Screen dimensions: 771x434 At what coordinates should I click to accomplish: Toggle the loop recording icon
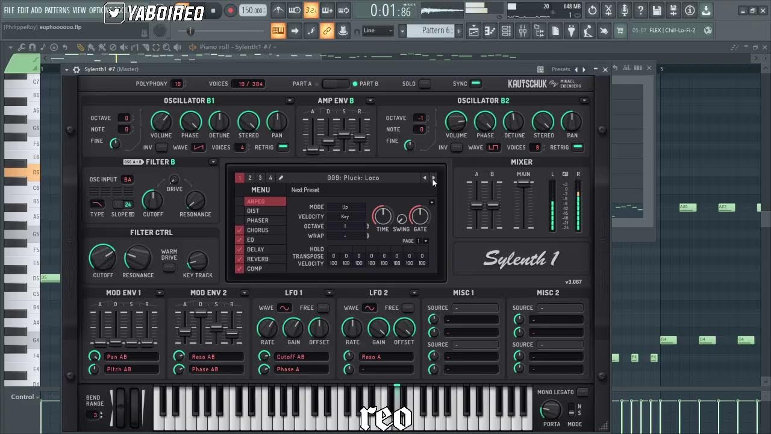click(343, 10)
